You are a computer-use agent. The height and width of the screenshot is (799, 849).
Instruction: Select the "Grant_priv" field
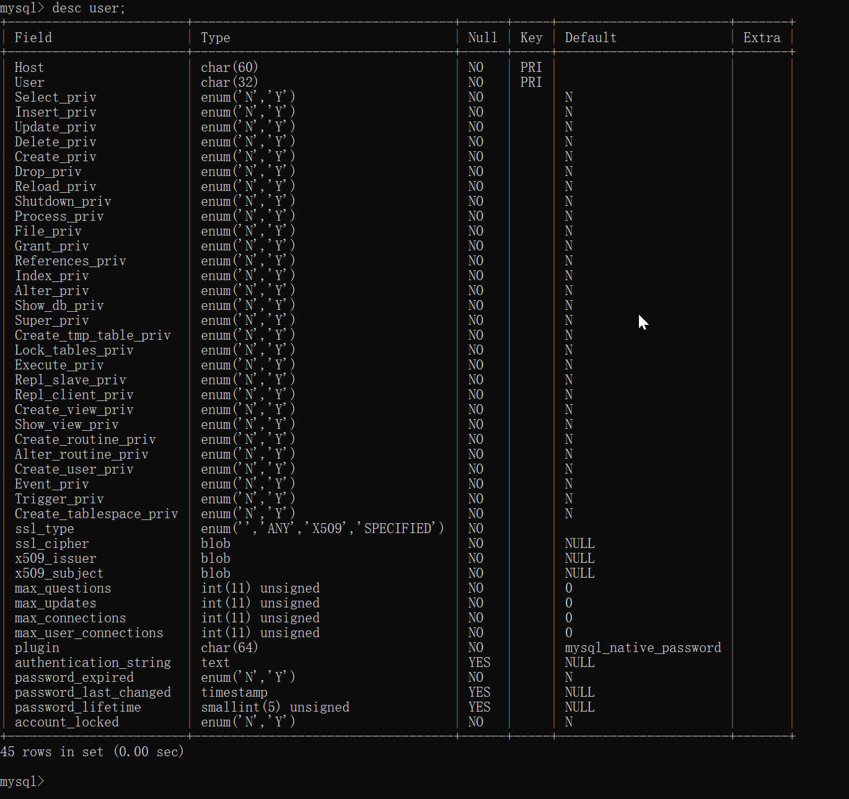(x=52, y=246)
